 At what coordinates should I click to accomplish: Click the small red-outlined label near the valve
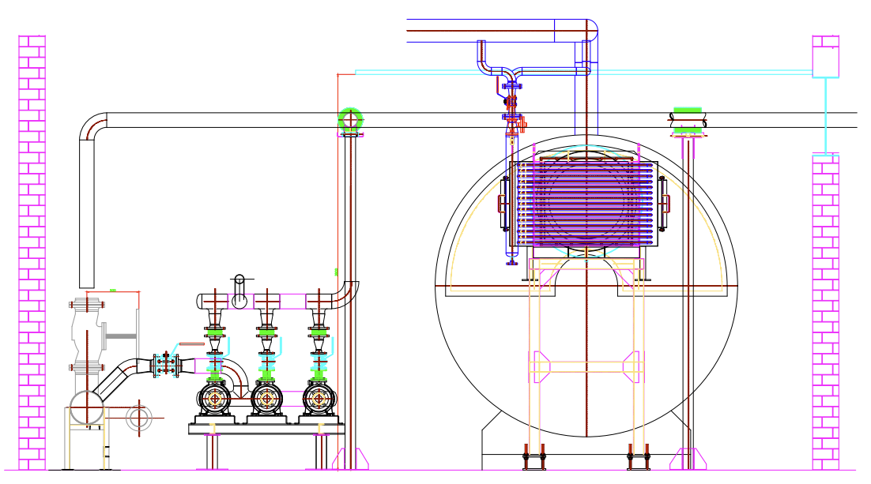pyautogui.click(x=191, y=344)
